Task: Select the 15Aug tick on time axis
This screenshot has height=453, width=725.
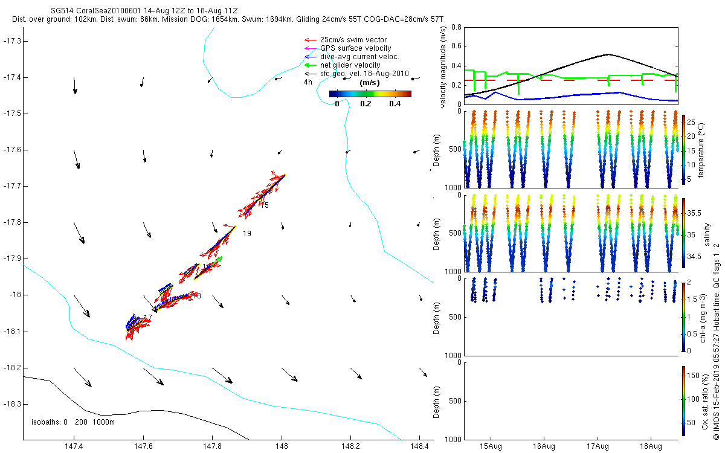Action: (x=491, y=446)
